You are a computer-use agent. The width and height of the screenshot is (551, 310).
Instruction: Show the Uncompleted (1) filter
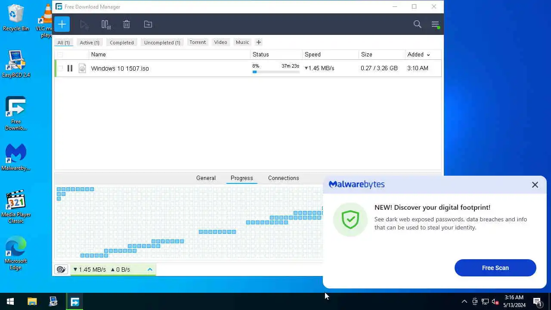coord(162,42)
